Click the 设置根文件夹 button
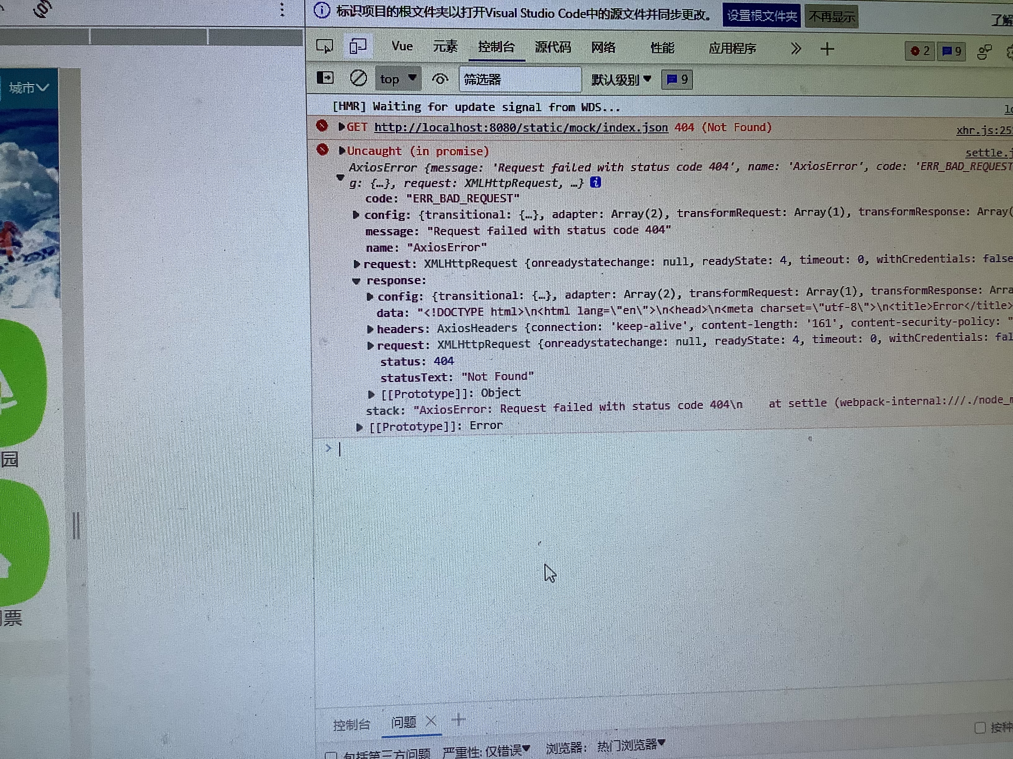The image size is (1013, 759). 762,16
